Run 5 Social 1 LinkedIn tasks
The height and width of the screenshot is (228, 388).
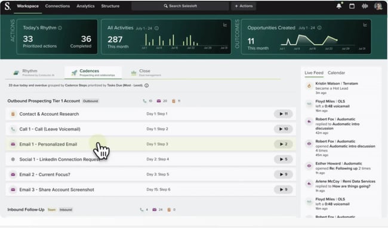coord(284,160)
